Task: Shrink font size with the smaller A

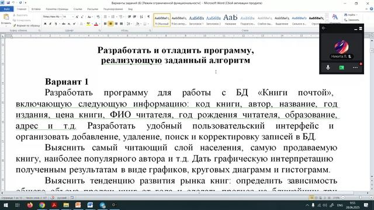Action: pyautogui.click(x=82, y=17)
